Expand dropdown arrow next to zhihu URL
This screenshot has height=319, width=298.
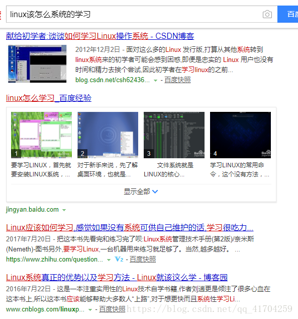[x=109, y=260]
